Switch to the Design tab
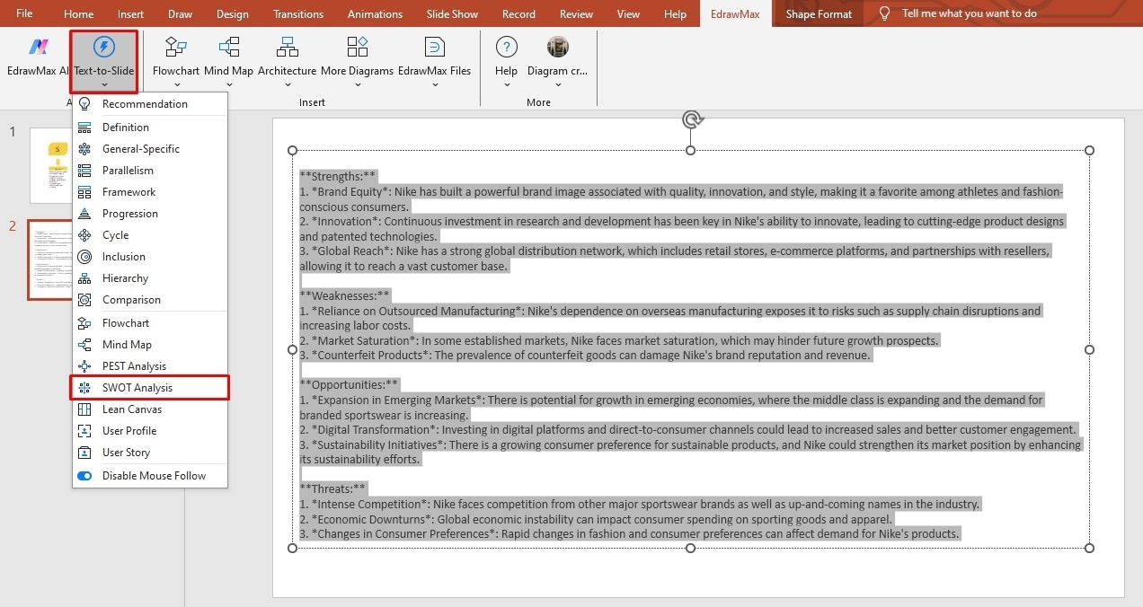Image resolution: width=1143 pixels, height=607 pixels. pyautogui.click(x=233, y=14)
